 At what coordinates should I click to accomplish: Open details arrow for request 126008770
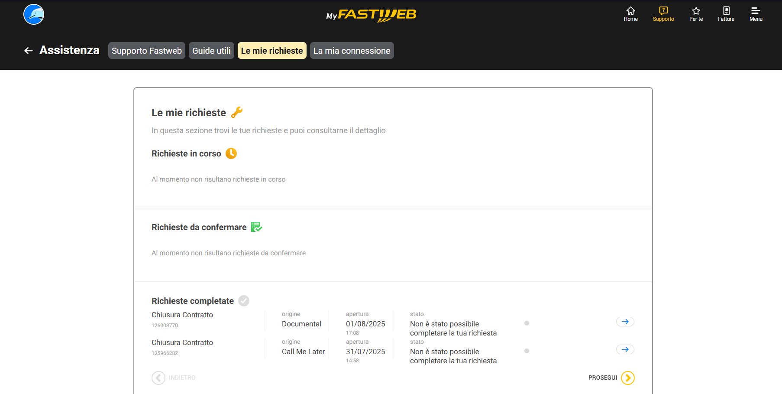pos(625,322)
